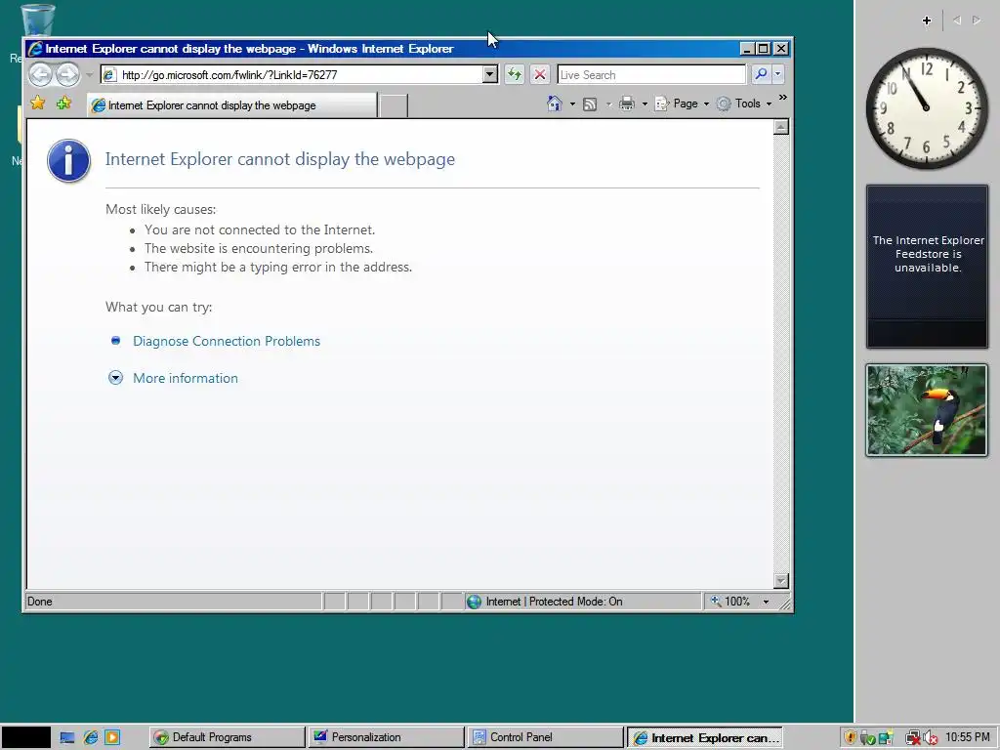Image resolution: width=1000 pixels, height=750 pixels.
Task: Open the Print options dropdown arrow
Action: point(645,104)
